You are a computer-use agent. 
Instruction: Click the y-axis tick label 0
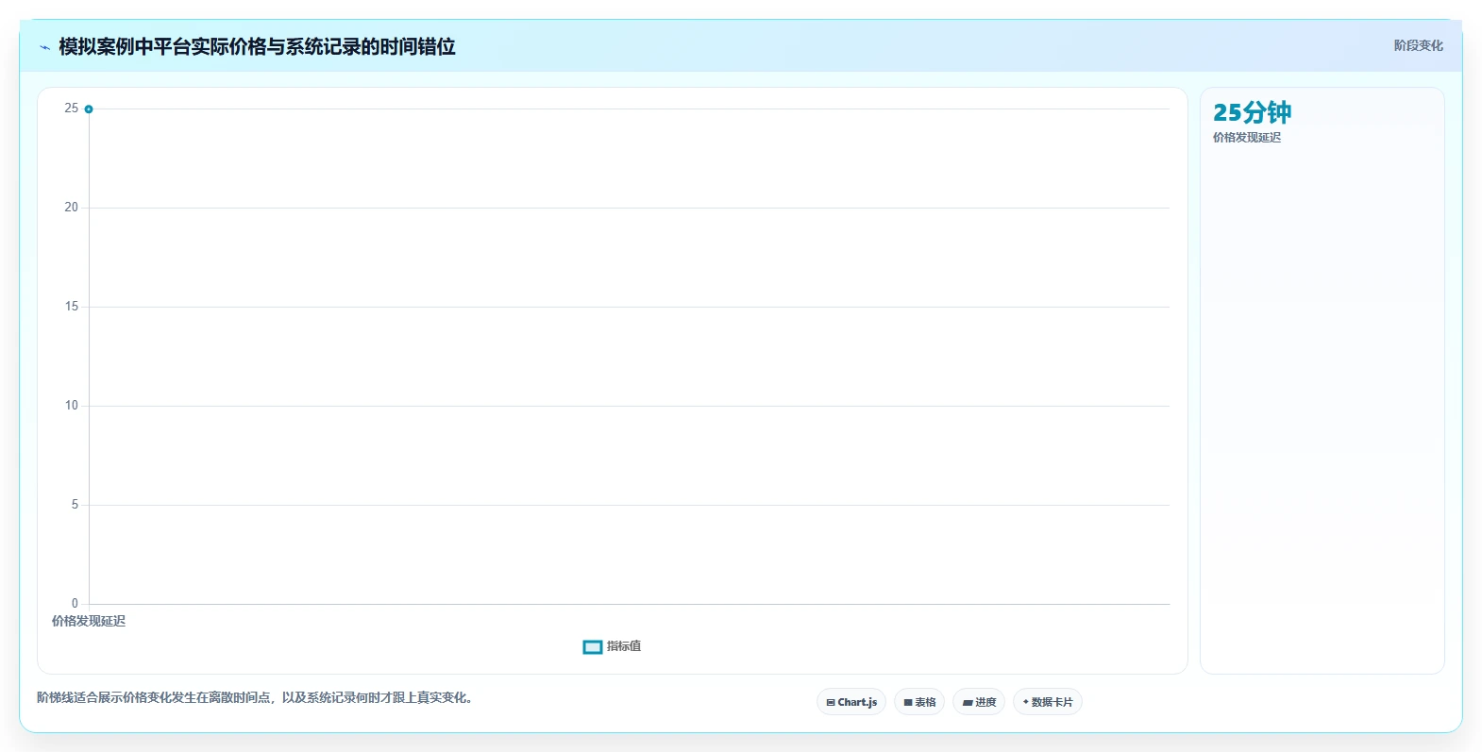click(75, 604)
